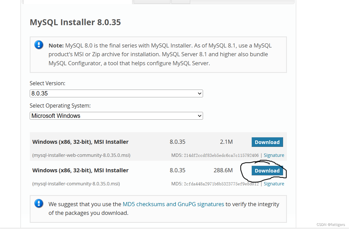This screenshot has width=349, height=229.
Task: Click the second row's Windows MSI Installer title
Action: click(80, 170)
